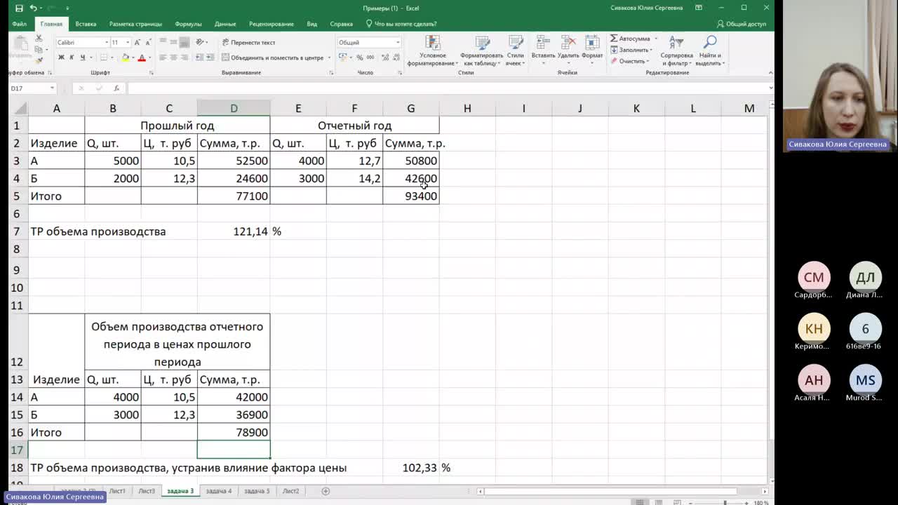Click the insert function fx icon

pyautogui.click(x=116, y=88)
